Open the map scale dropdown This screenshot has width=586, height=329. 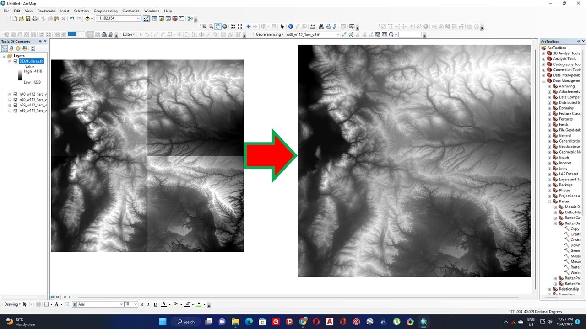pos(138,19)
